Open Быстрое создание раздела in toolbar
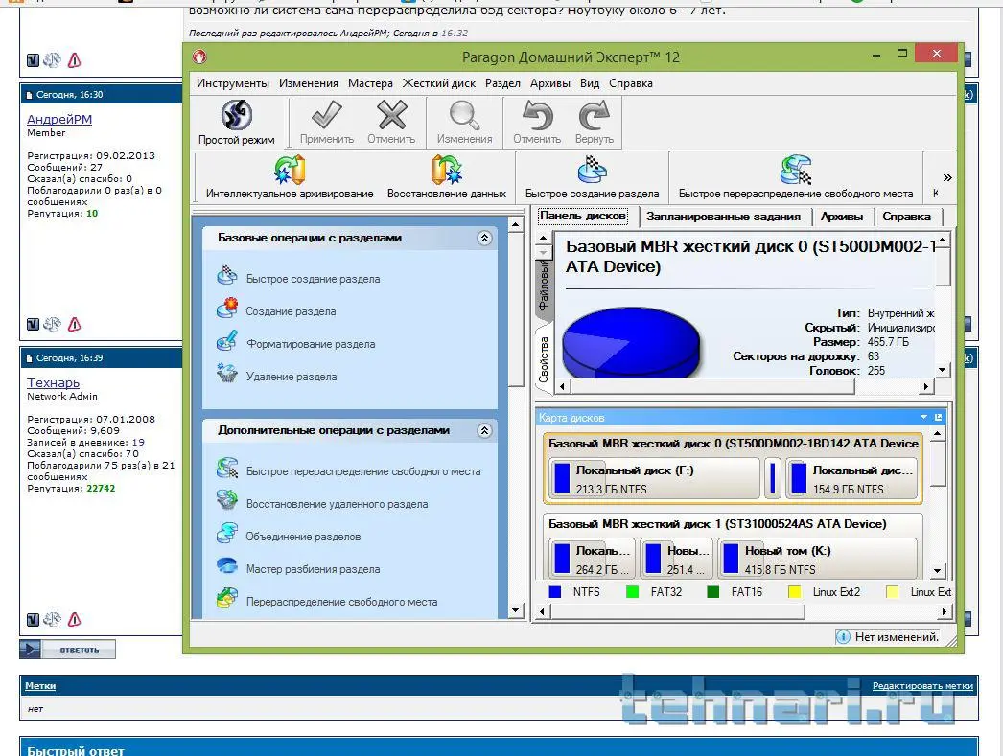This screenshot has width=1003, height=756. pos(592,177)
